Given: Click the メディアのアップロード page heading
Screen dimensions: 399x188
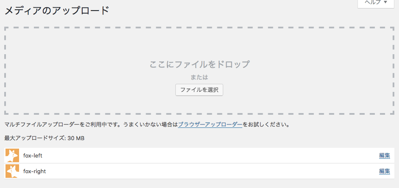Looking at the screenshot, I should (x=57, y=11).
